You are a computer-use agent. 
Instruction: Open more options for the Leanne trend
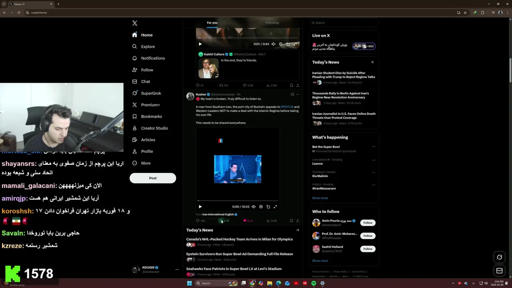tap(374, 160)
